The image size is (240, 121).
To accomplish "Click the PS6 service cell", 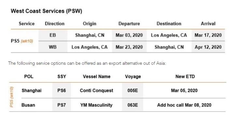I will tap(62, 90).
